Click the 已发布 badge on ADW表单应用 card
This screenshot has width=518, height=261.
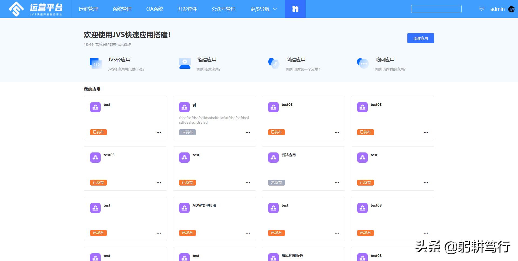188,233
